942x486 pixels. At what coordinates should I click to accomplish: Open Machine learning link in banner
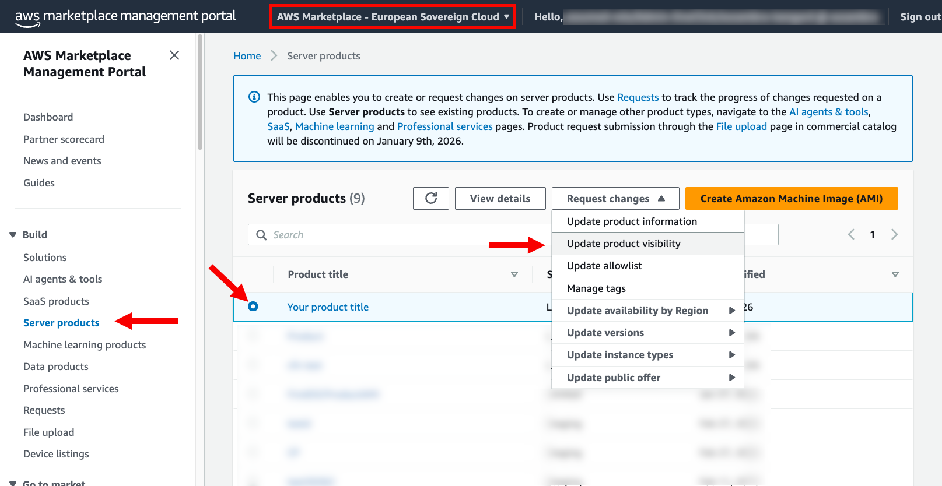334,126
